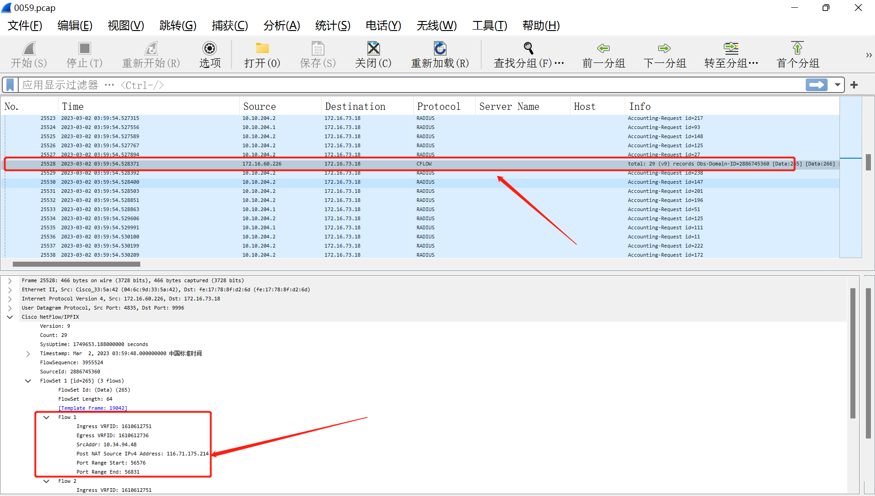Follow the Template Frame: 19042 link

pos(93,408)
